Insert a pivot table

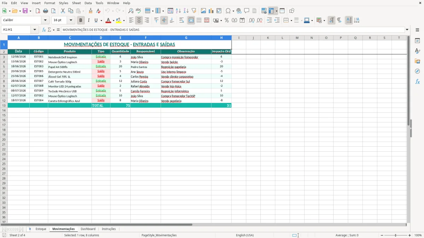pos(219,11)
